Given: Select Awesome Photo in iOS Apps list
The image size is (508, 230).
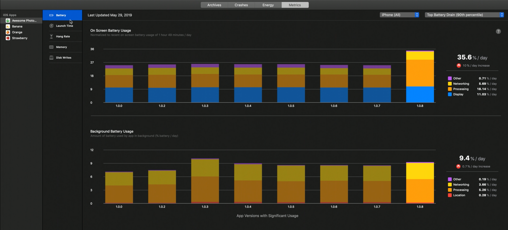Looking at the screenshot, I should [21, 21].
